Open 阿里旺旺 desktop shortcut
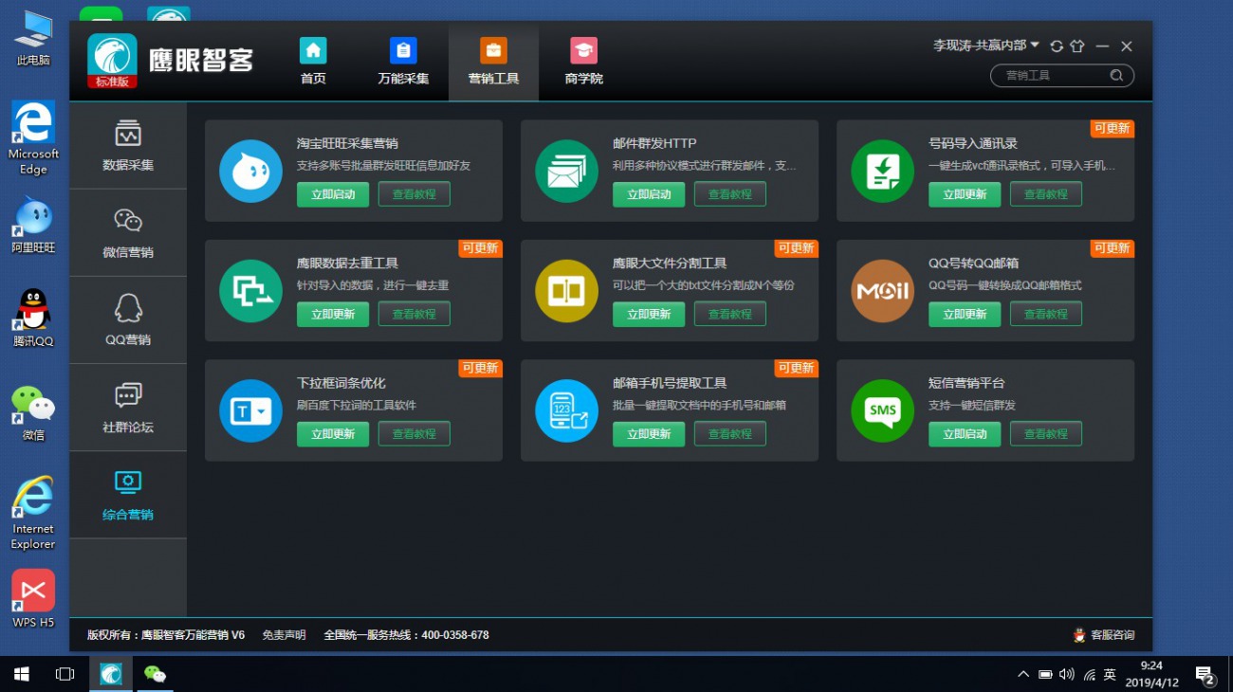The width and height of the screenshot is (1233, 692). pyautogui.click(x=33, y=226)
